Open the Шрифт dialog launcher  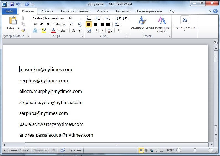[x=81, y=36]
